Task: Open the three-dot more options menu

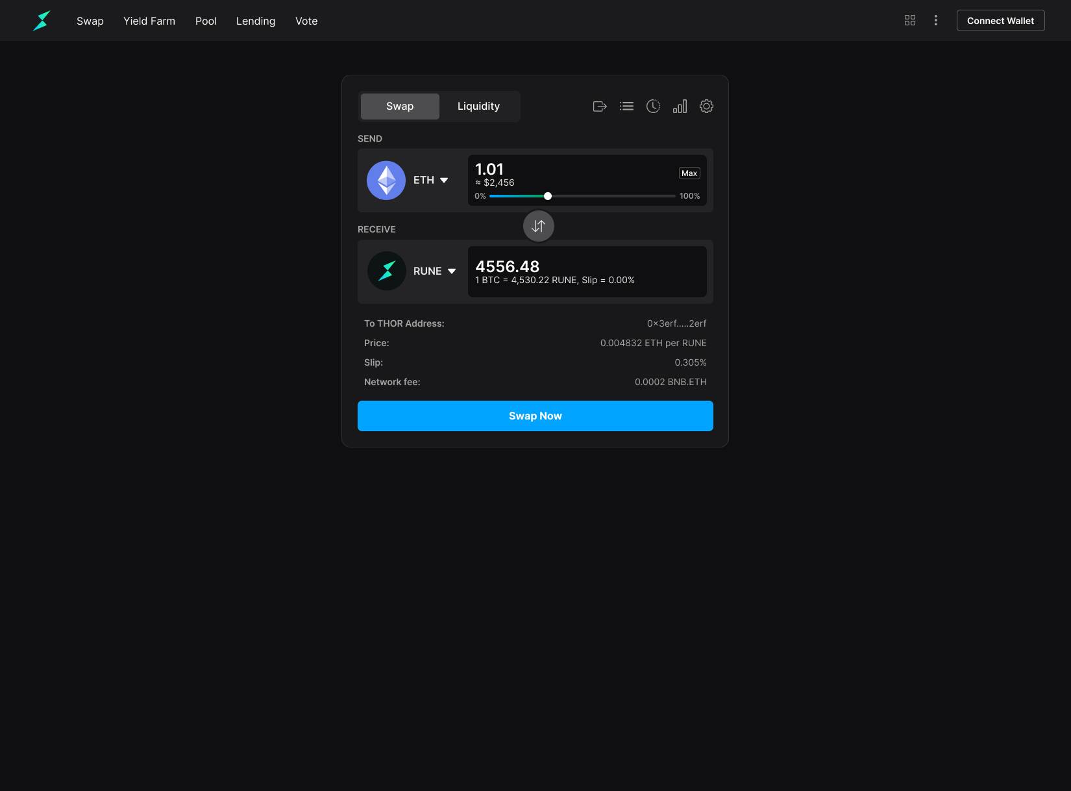Action: (935, 21)
